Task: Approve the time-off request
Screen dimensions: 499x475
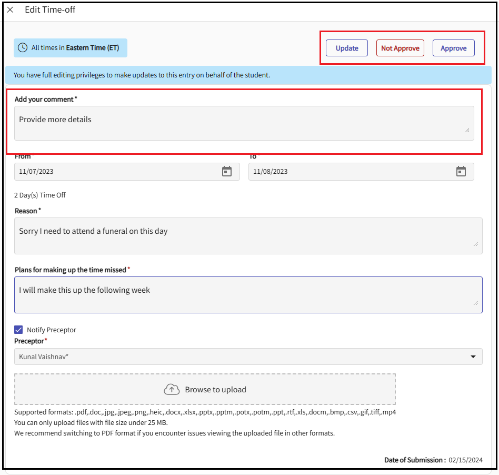Action: point(453,48)
